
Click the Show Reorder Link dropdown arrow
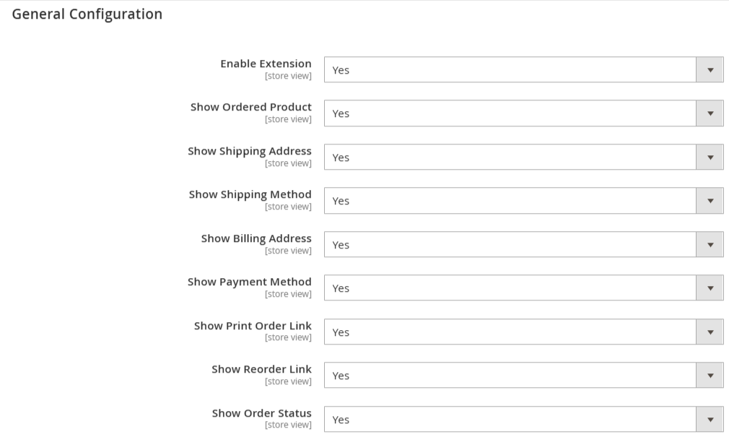coord(710,376)
